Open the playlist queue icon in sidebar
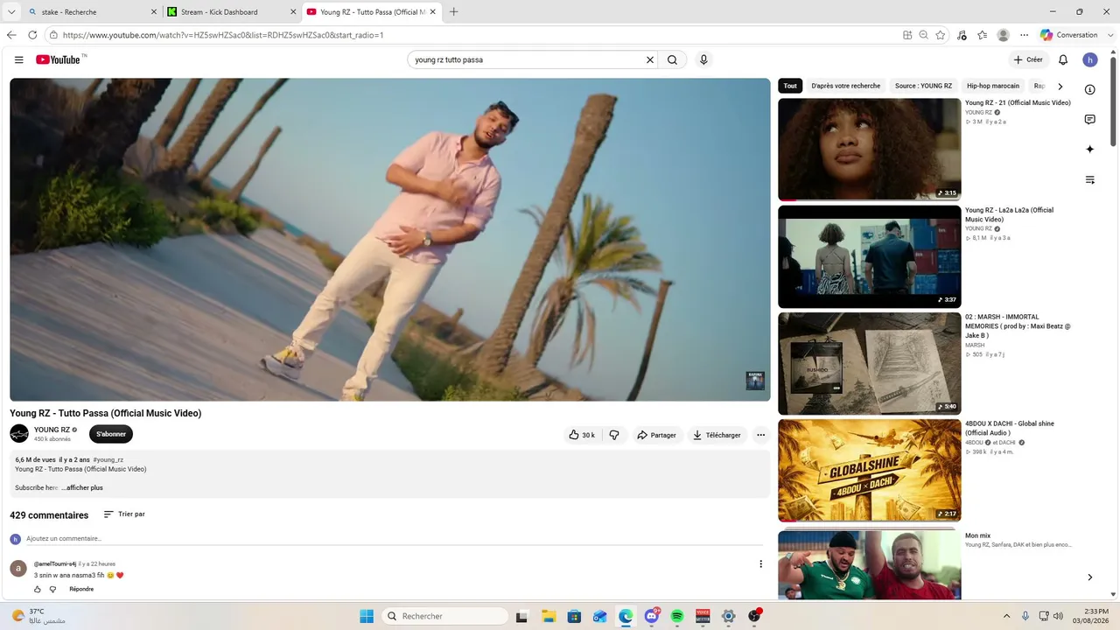This screenshot has height=630, width=1120. point(1089,179)
